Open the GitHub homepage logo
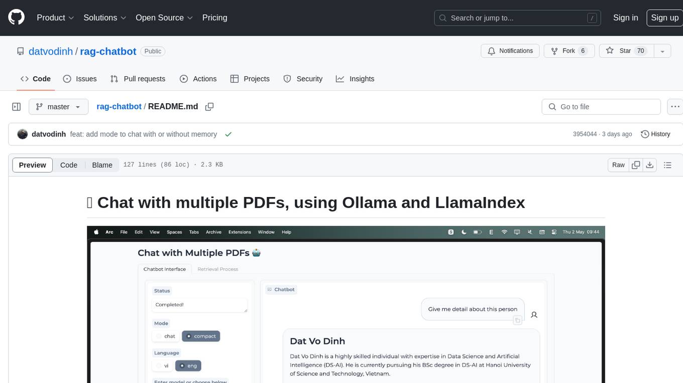Screen dimensions: 683x383 click(x=16, y=18)
